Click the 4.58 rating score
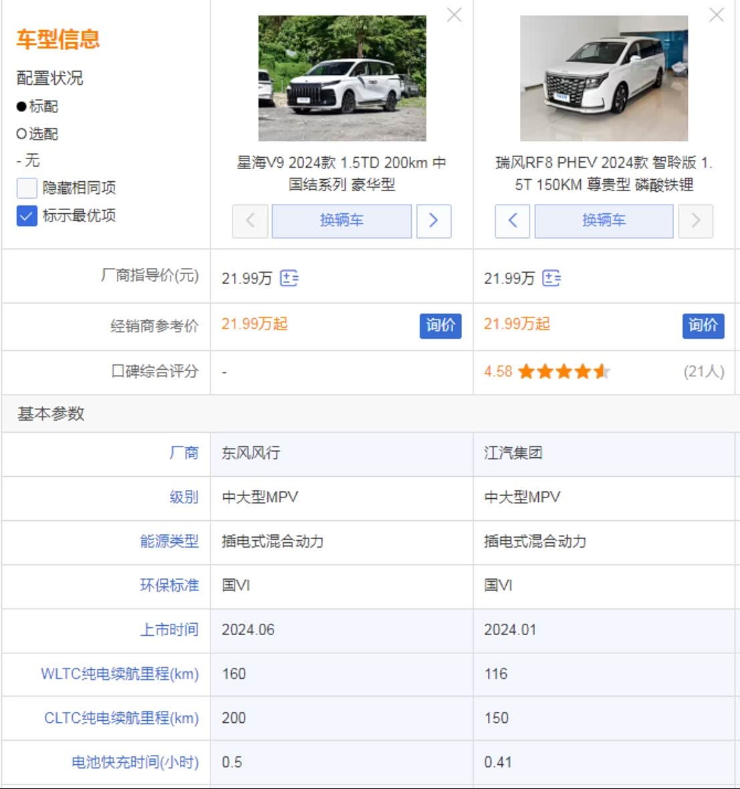Viewport: 740px width, 789px height. coord(498,372)
